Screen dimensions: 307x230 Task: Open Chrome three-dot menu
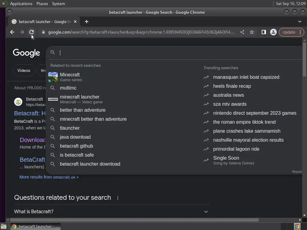tap(300, 32)
